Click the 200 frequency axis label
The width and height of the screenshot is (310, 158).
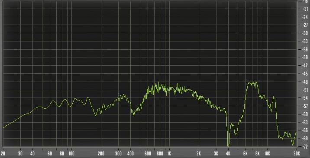pos(101,154)
